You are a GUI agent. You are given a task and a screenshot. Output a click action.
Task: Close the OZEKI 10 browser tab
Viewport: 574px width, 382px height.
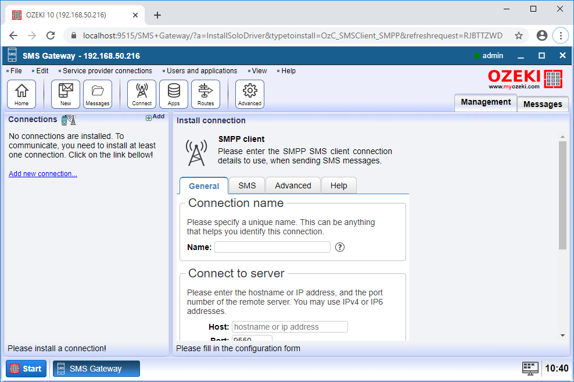pyautogui.click(x=135, y=15)
